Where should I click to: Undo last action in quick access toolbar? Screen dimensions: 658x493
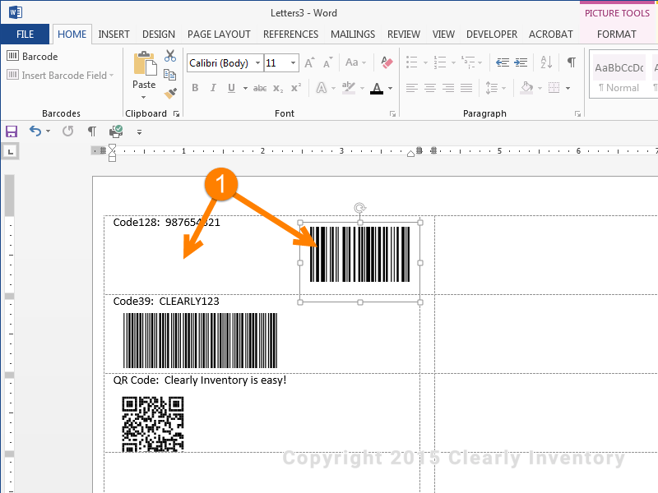click(35, 131)
